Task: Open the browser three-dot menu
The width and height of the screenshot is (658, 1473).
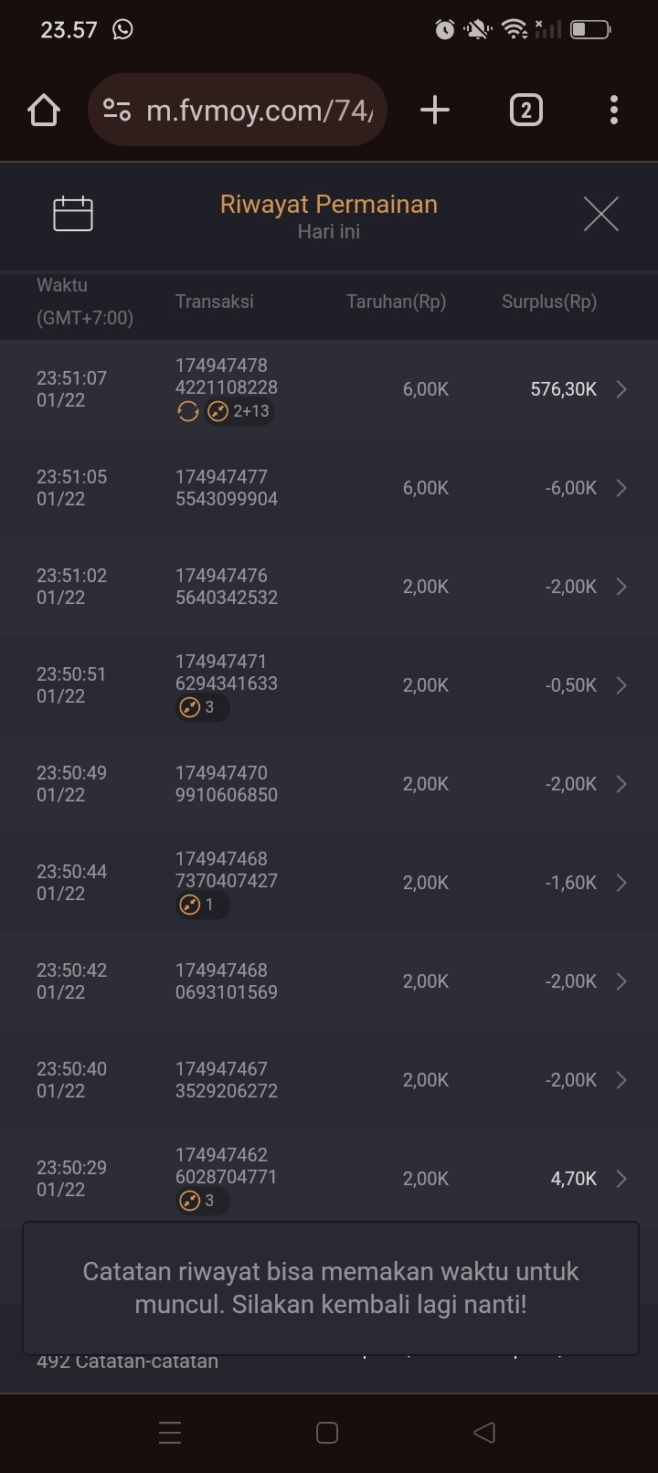Action: pyautogui.click(x=614, y=111)
